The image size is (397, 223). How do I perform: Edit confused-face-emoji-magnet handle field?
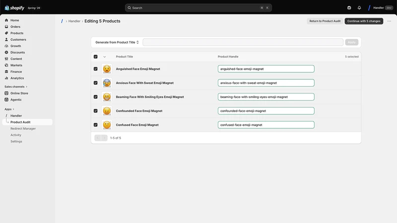(266, 125)
